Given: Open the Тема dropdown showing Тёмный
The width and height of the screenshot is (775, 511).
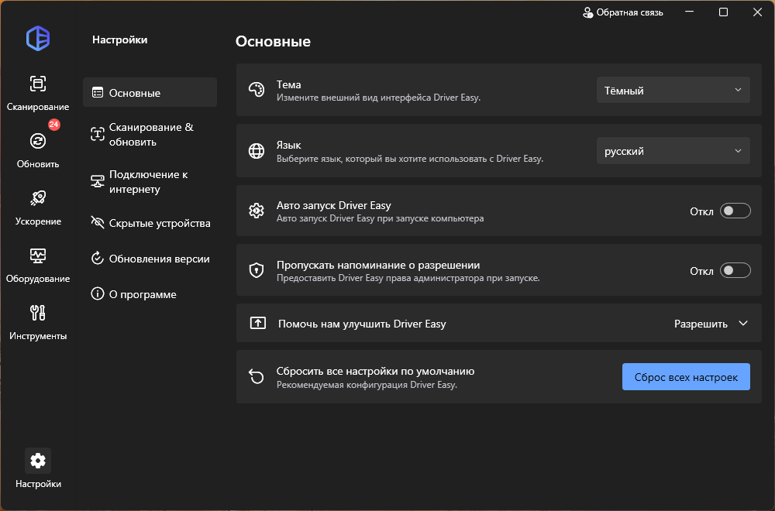Looking at the screenshot, I should click(673, 91).
